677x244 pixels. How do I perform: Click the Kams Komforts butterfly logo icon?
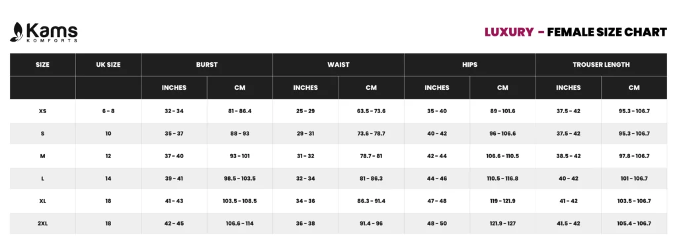[x=17, y=32]
